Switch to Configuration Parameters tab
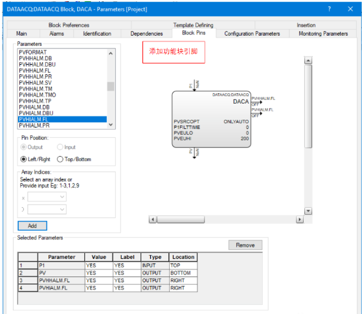 click(252, 34)
